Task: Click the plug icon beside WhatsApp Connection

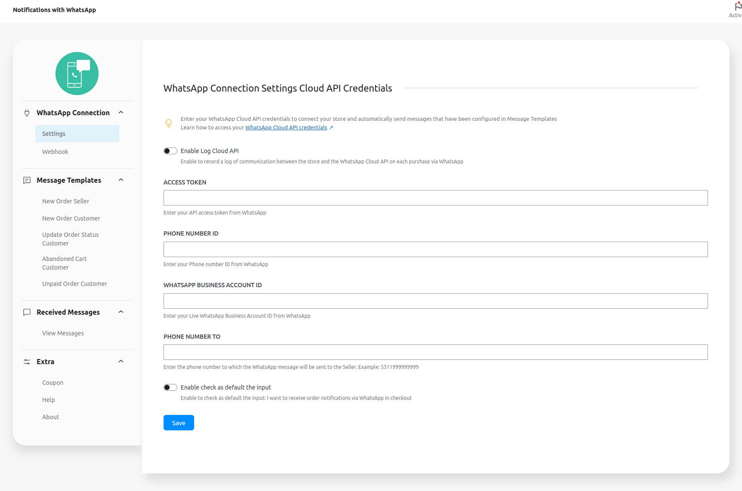Action: pyautogui.click(x=27, y=113)
